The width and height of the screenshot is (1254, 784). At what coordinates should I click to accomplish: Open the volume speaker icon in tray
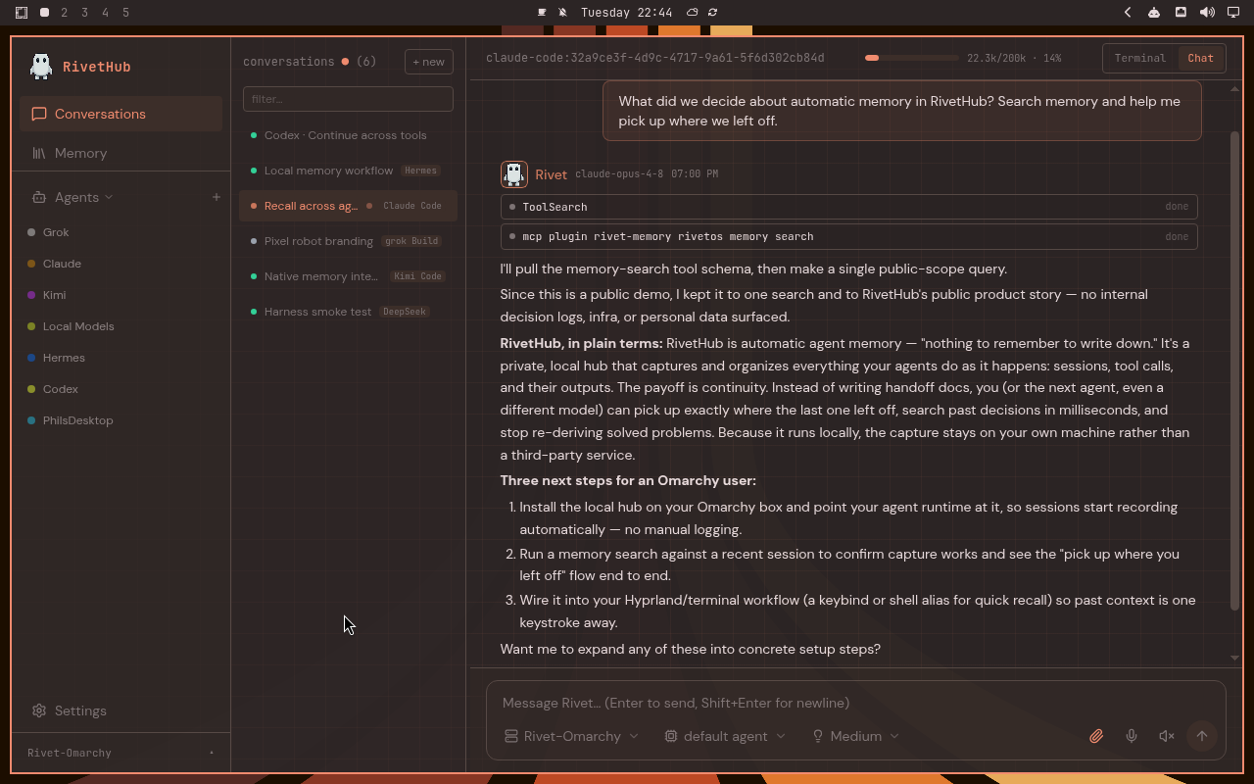[1207, 13]
